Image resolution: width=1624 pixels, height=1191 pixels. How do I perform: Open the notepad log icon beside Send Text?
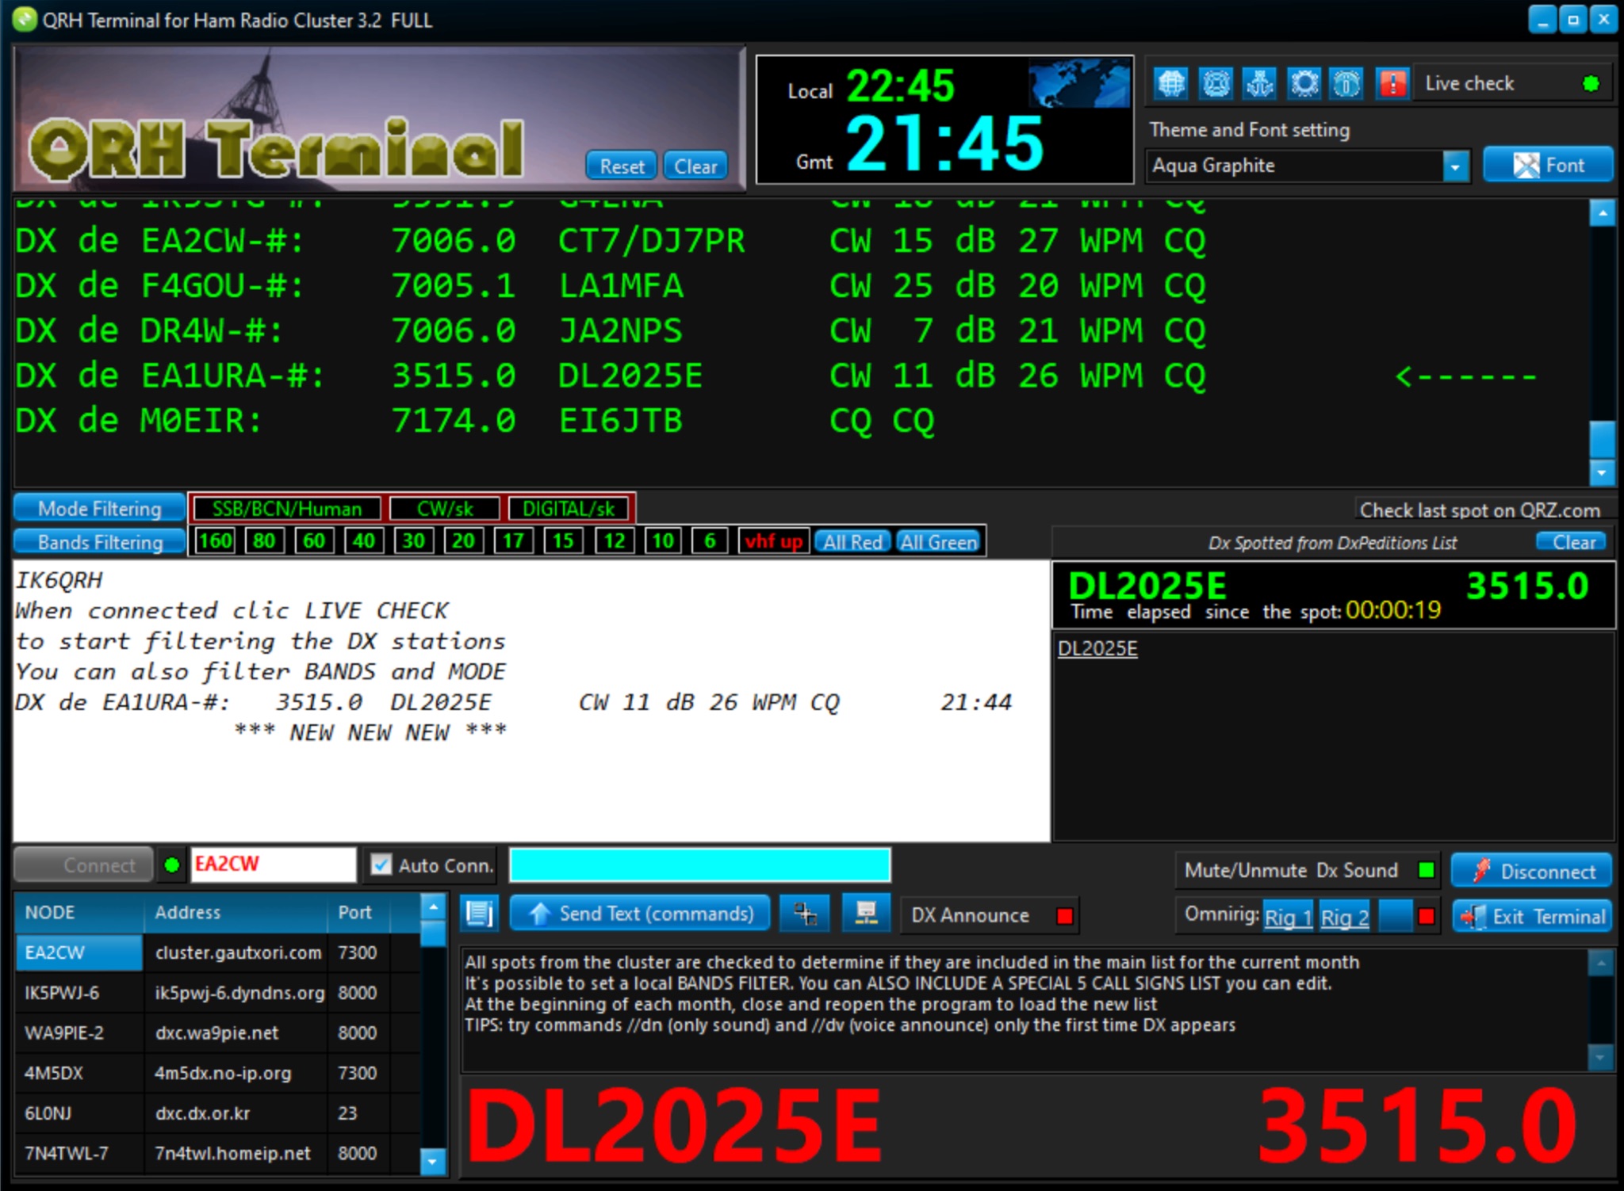(480, 913)
